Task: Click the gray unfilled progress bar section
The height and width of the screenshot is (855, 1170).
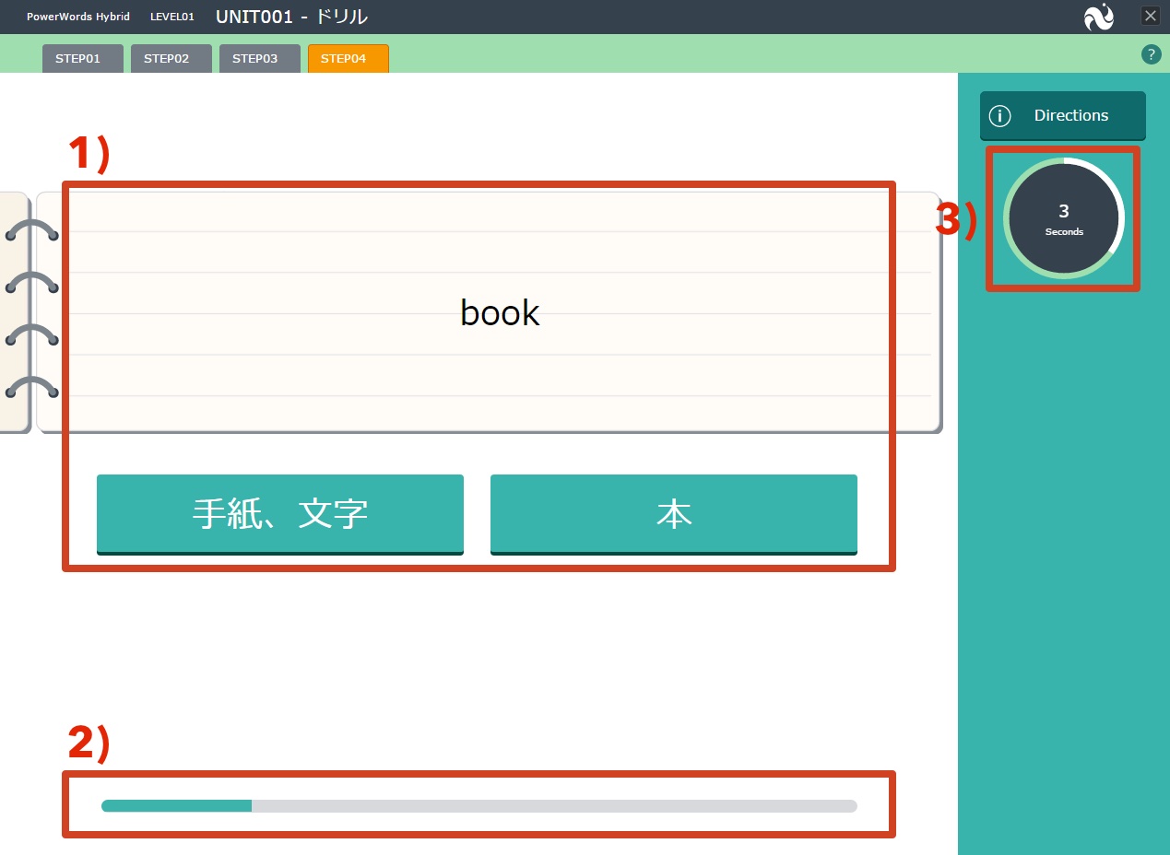Action: pyautogui.click(x=553, y=806)
